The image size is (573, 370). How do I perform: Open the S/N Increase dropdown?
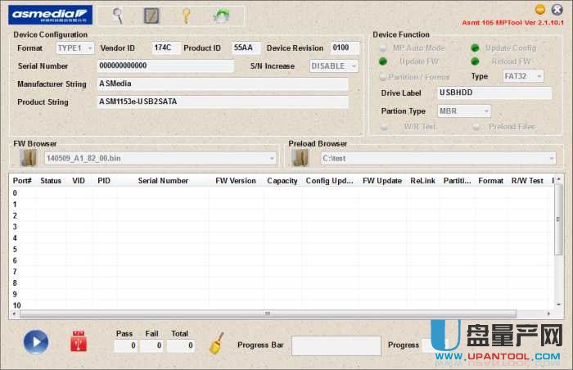pos(334,65)
